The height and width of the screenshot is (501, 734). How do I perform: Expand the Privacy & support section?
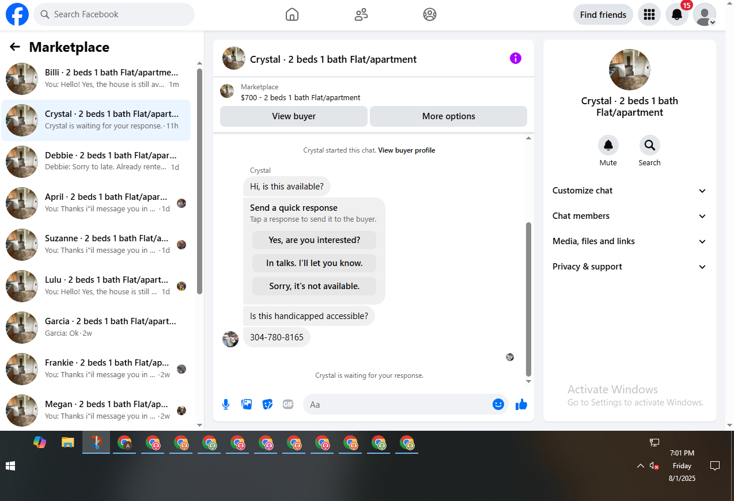point(629,267)
